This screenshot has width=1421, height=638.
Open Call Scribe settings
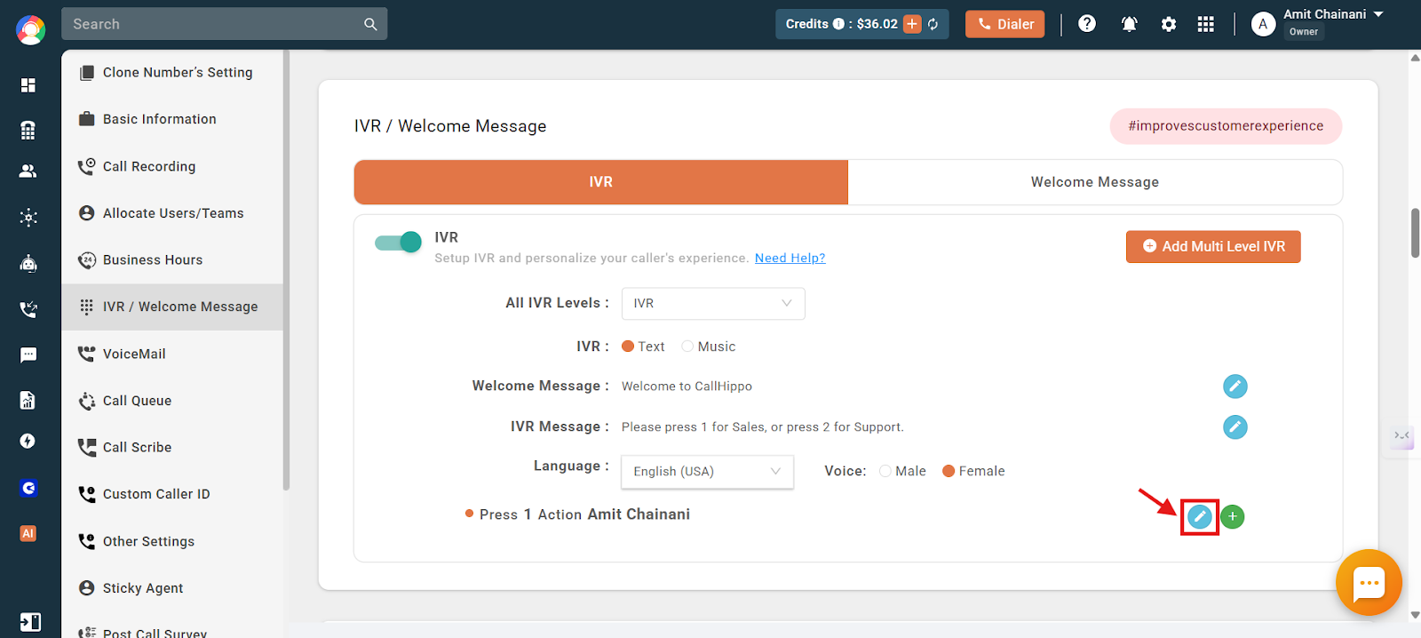172,448
